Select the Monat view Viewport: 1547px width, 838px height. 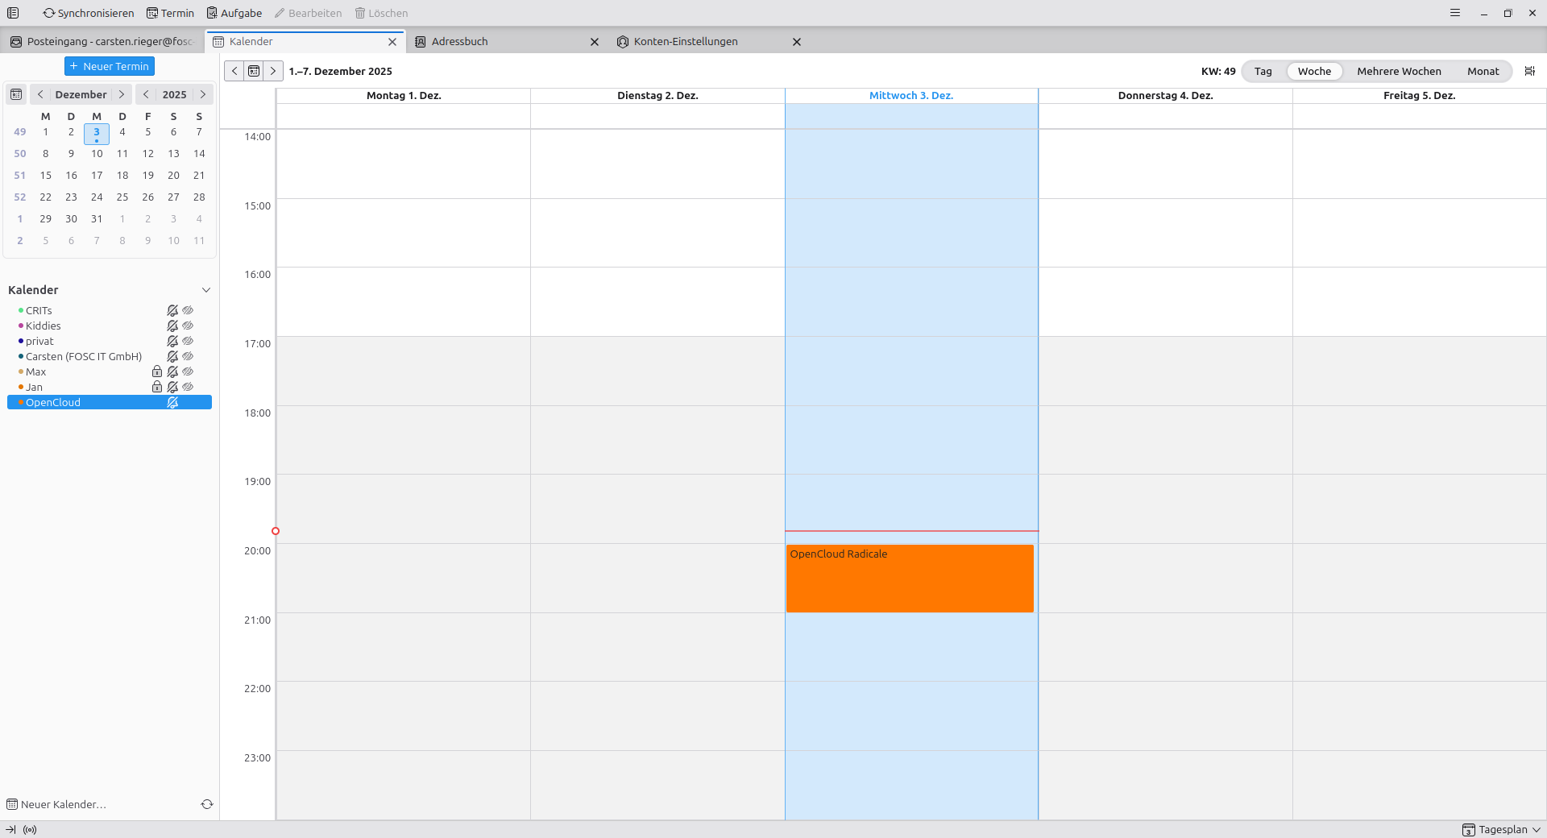point(1483,71)
